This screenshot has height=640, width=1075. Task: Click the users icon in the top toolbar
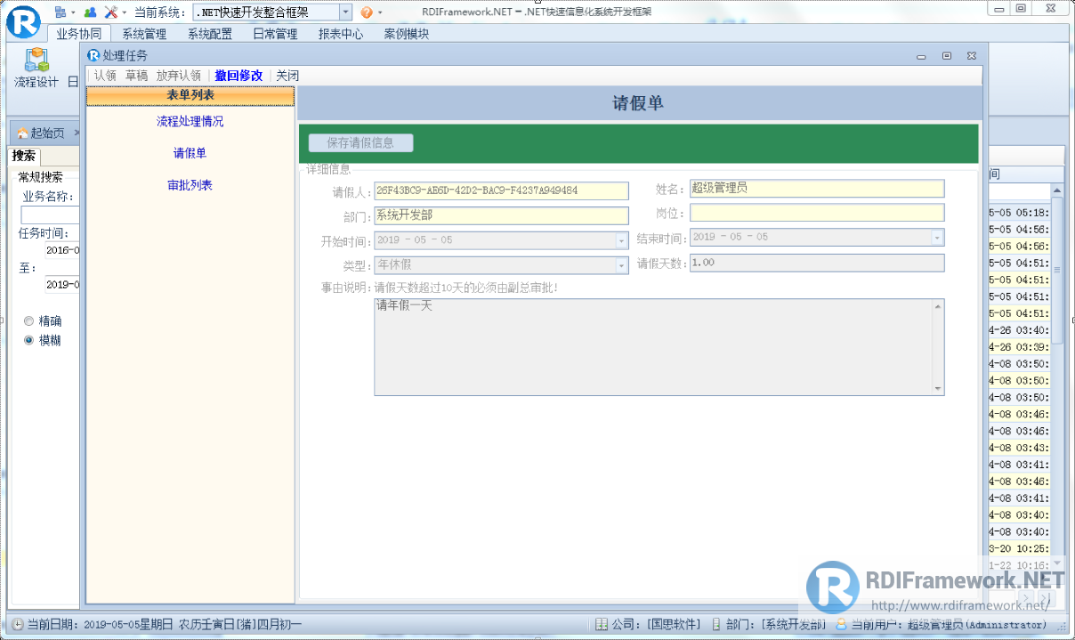91,12
